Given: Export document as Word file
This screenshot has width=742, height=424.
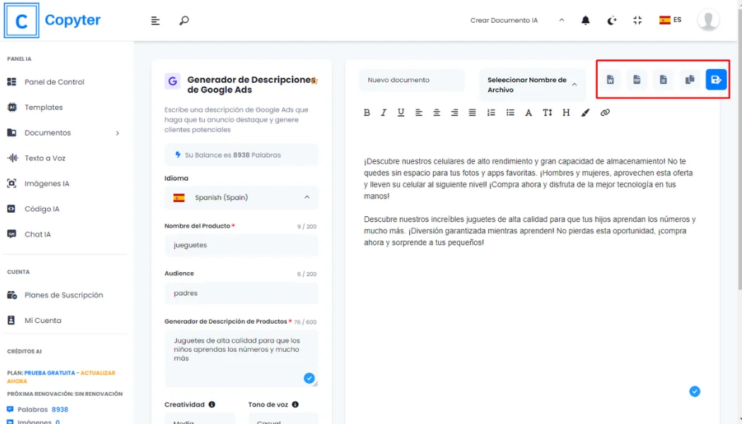Looking at the screenshot, I should [610, 80].
